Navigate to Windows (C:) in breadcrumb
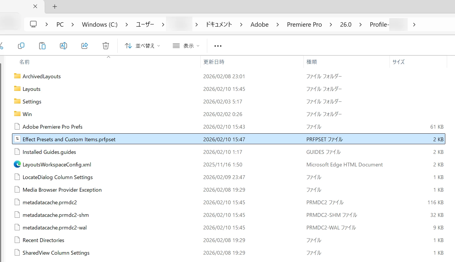 100,25
